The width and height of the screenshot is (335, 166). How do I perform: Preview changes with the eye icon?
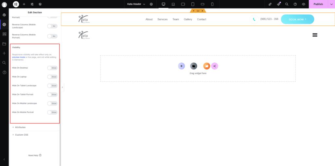coord(304,4)
